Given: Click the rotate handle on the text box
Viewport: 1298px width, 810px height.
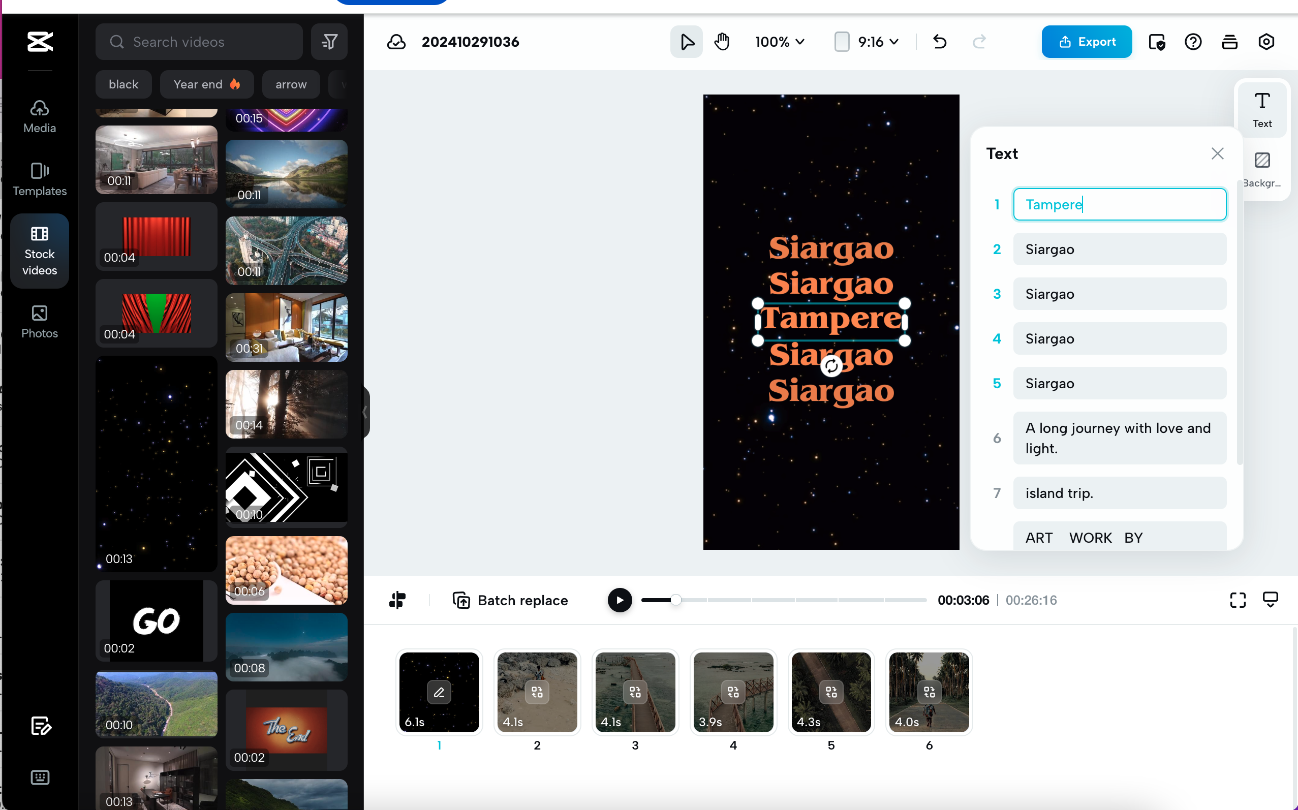Looking at the screenshot, I should [x=831, y=366].
